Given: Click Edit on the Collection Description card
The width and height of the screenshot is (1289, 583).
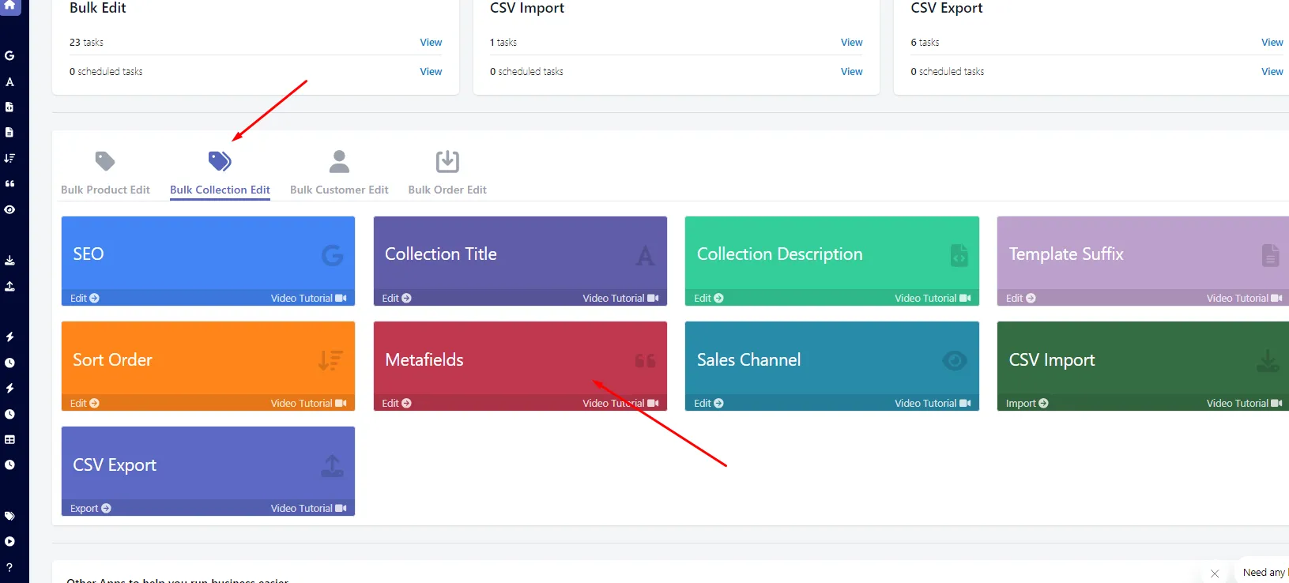Looking at the screenshot, I should coord(709,298).
